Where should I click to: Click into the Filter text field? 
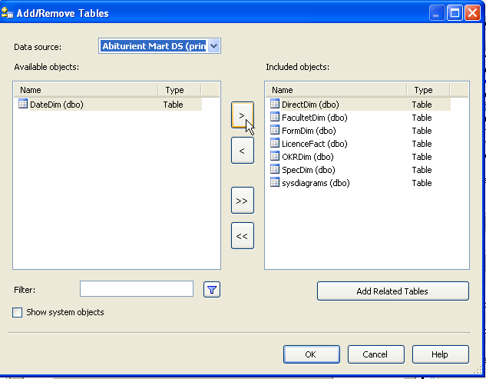(x=137, y=289)
